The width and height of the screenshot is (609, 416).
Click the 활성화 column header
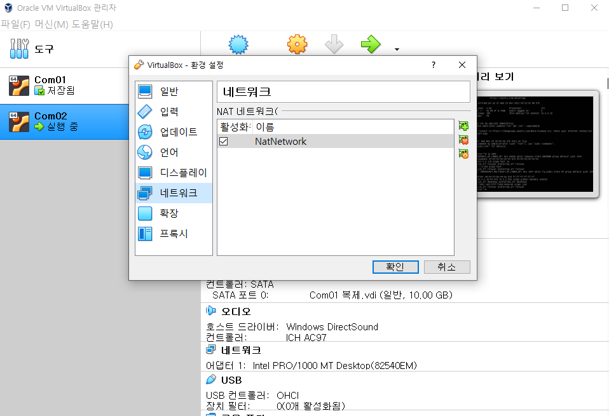(235, 127)
